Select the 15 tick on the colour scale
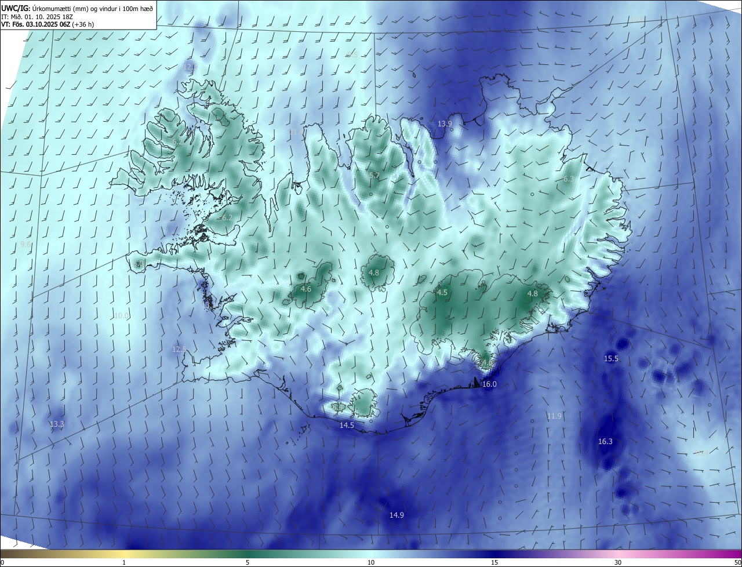The width and height of the screenshot is (742, 567). 494,563
